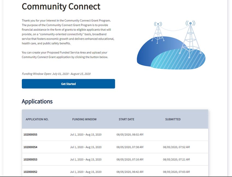232x177 pixels.
Task: Click the Get Started button
Action: pos(68,84)
